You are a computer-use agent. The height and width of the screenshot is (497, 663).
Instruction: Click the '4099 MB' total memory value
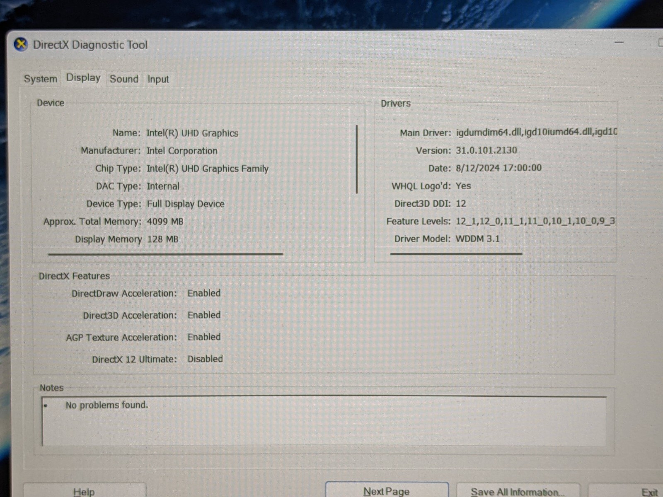click(165, 222)
